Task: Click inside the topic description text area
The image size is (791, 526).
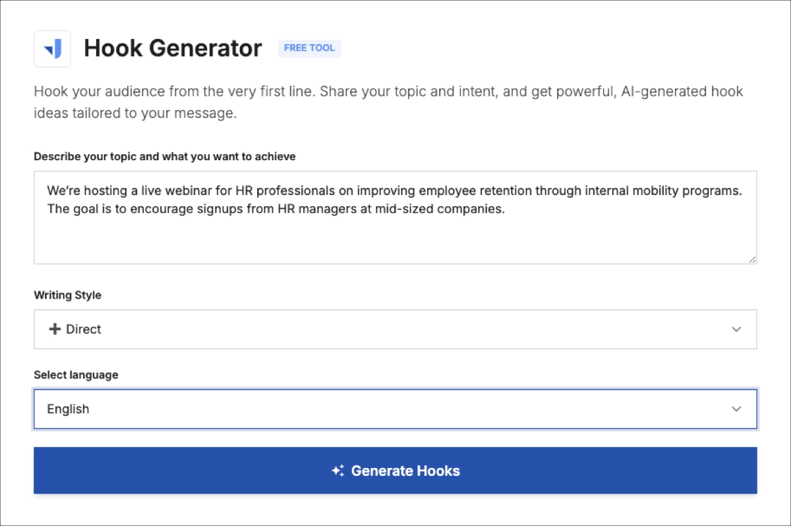Action: 395,218
